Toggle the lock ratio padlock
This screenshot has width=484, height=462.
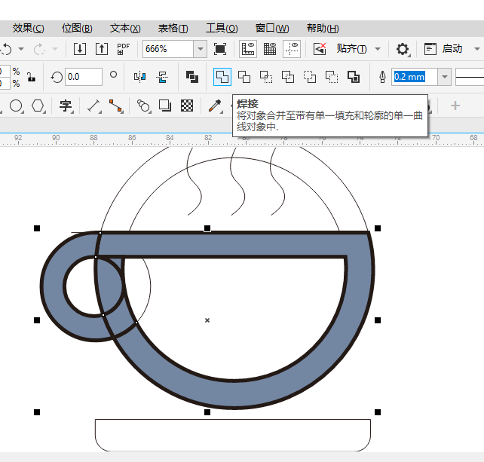31,77
